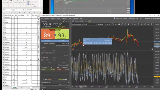Click Hide Market depth toggle

tap(63, 65)
